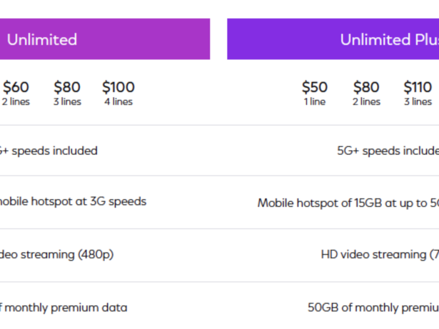This screenshot has height=329, width=439.
Task: Click '5G+ speeds included' under Unlimited Plus
Action: coord(388,151)
